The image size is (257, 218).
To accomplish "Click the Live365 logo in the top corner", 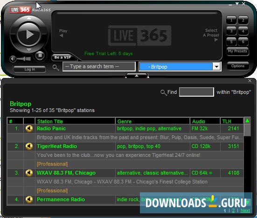I will [20, 10].
